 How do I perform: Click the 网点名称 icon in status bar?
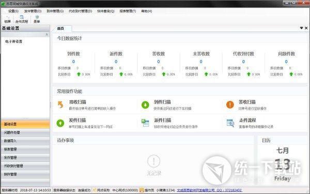click(95, 190)
